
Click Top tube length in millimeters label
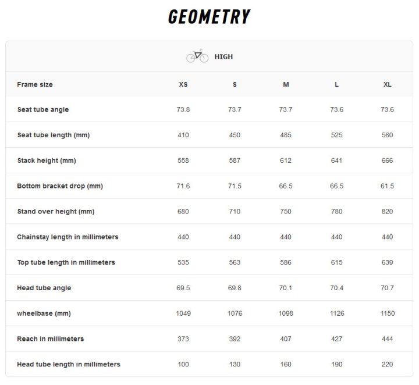[x=66, y=262]
